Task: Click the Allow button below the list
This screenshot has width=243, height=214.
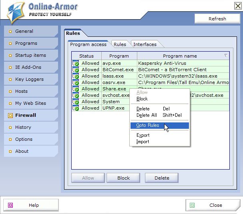Action: coord(88,178)
